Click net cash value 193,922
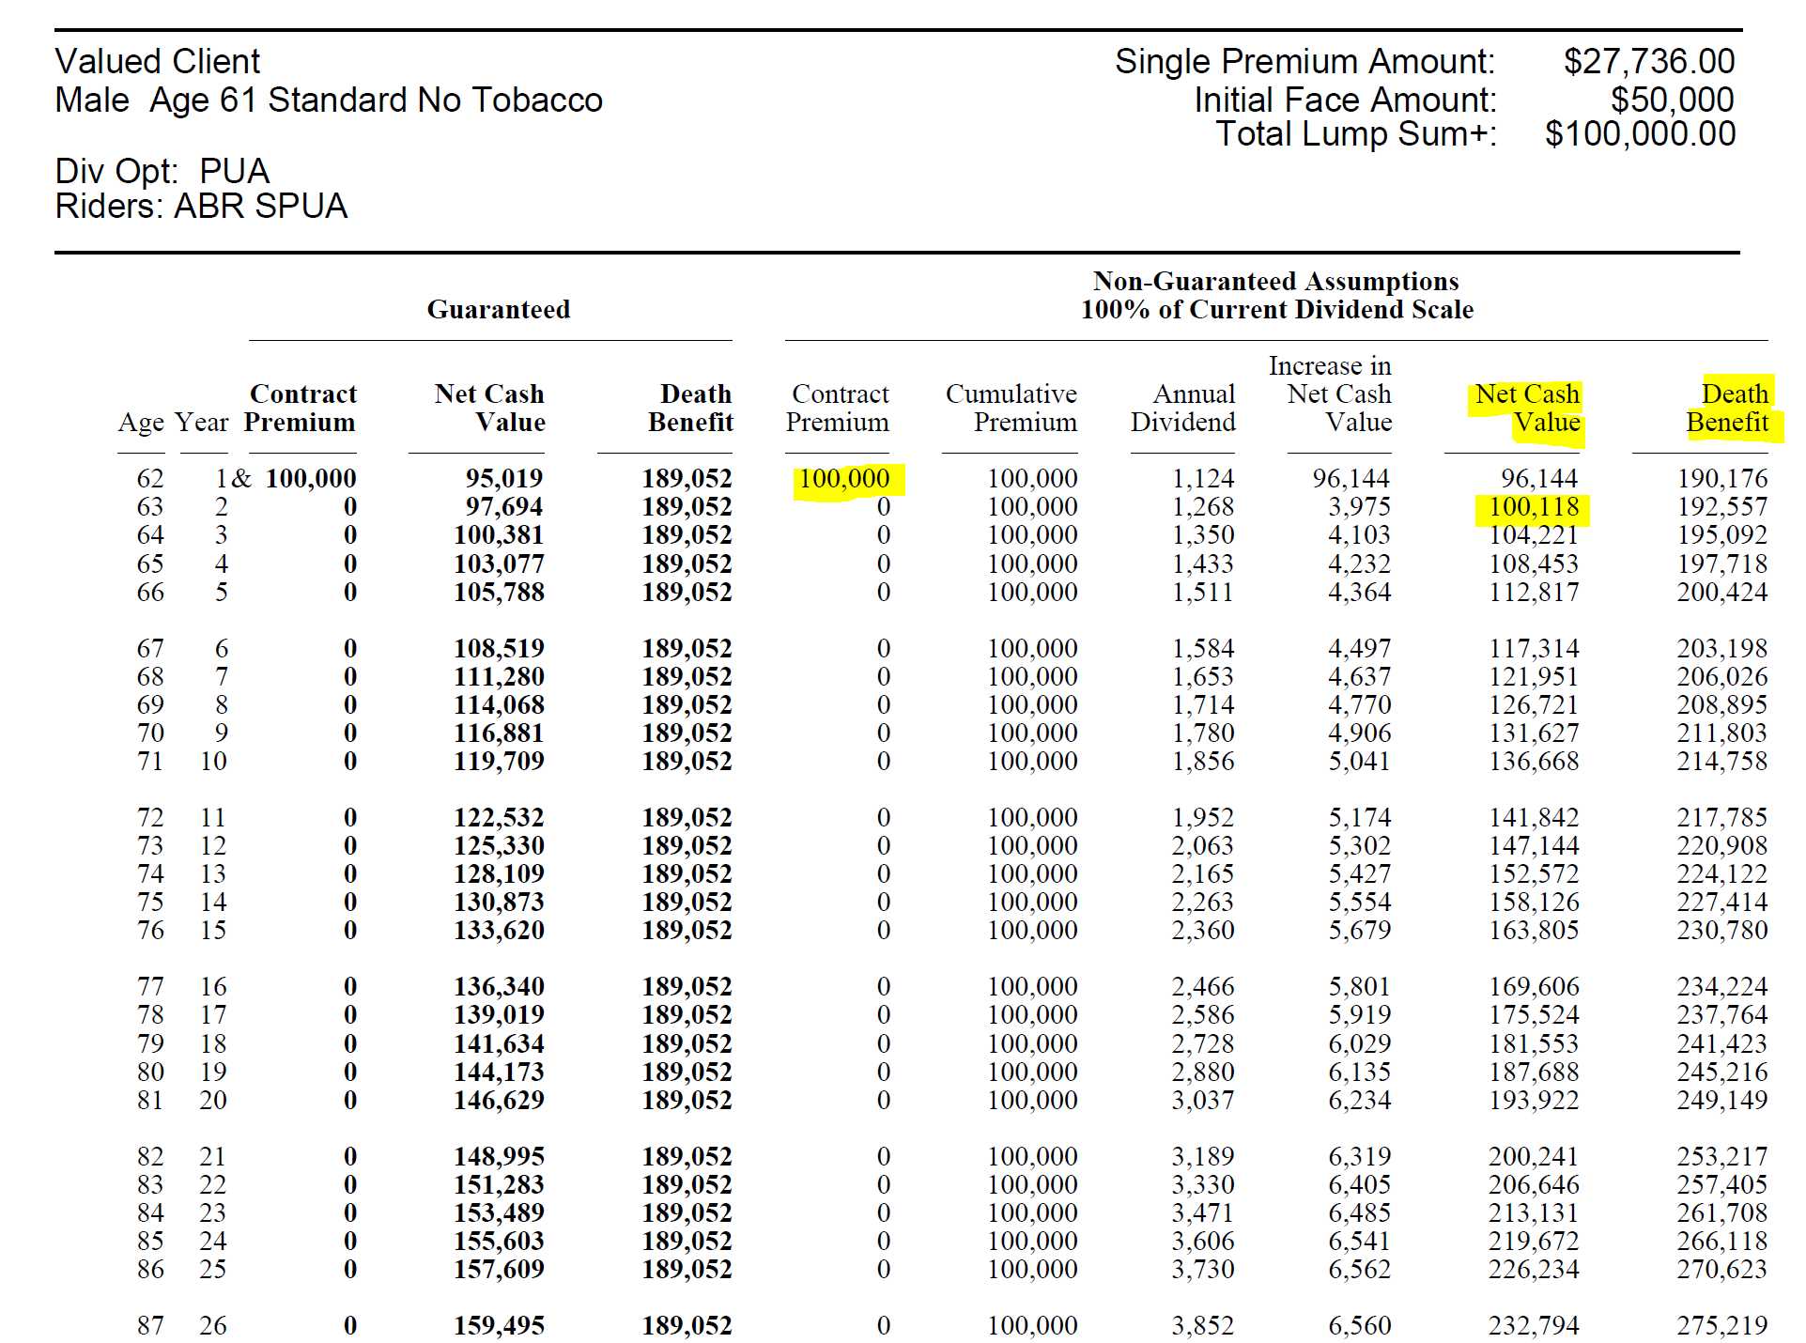The image size is (1806, 1343). (1534, 1100)
